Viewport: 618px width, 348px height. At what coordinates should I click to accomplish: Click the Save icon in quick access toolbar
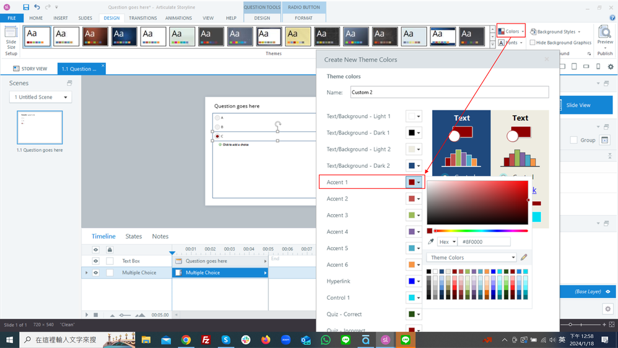click(26, 7)
